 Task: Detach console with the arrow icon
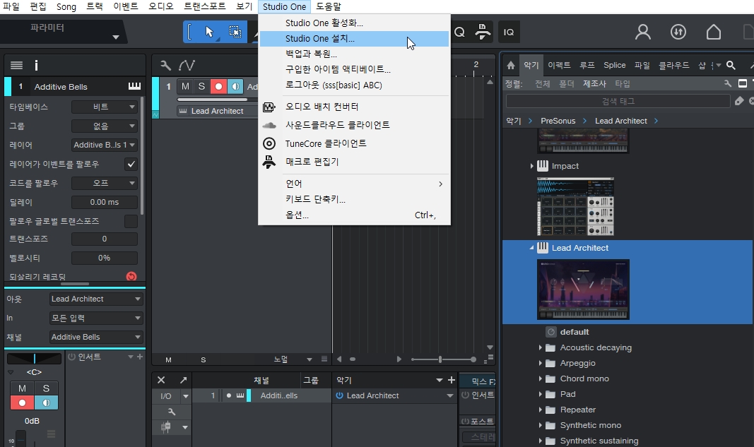183,380
